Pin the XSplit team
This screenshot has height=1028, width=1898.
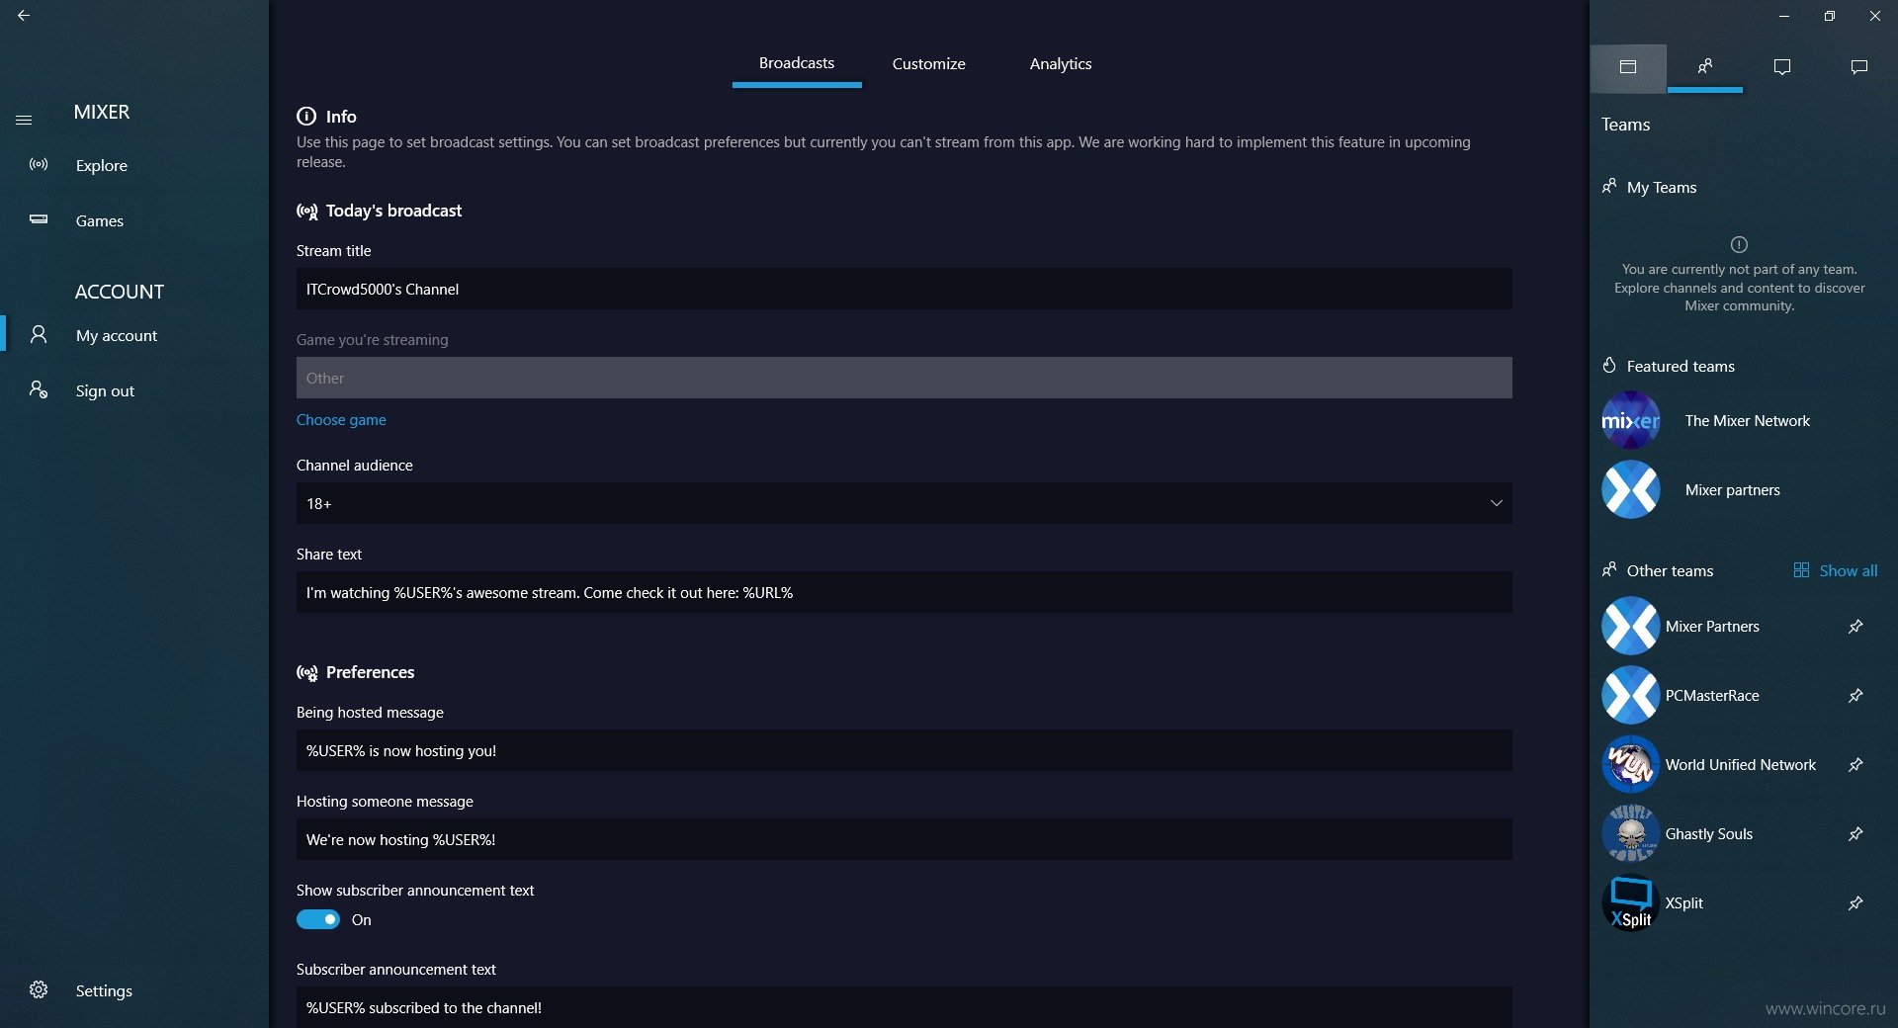1855,902
